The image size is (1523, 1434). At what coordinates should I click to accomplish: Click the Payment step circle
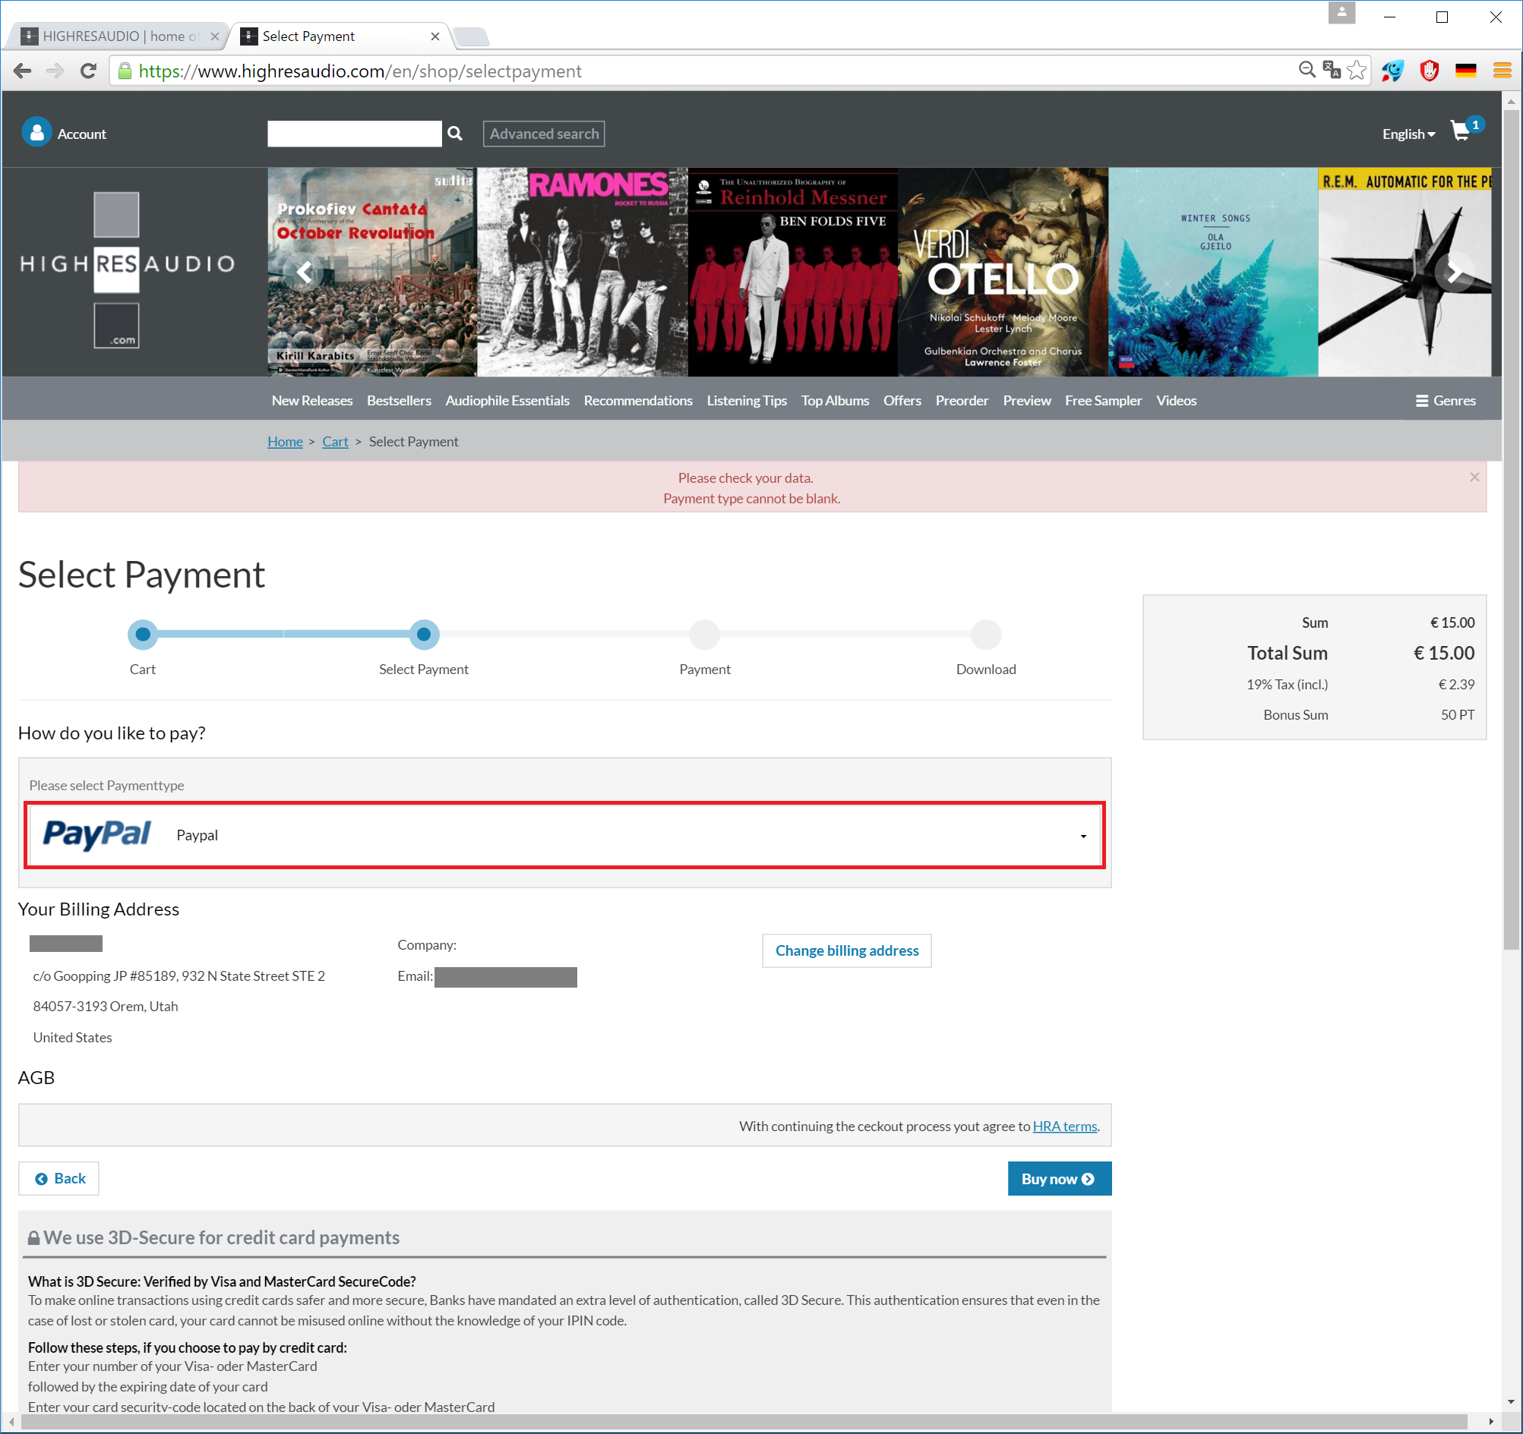[705, 634]
